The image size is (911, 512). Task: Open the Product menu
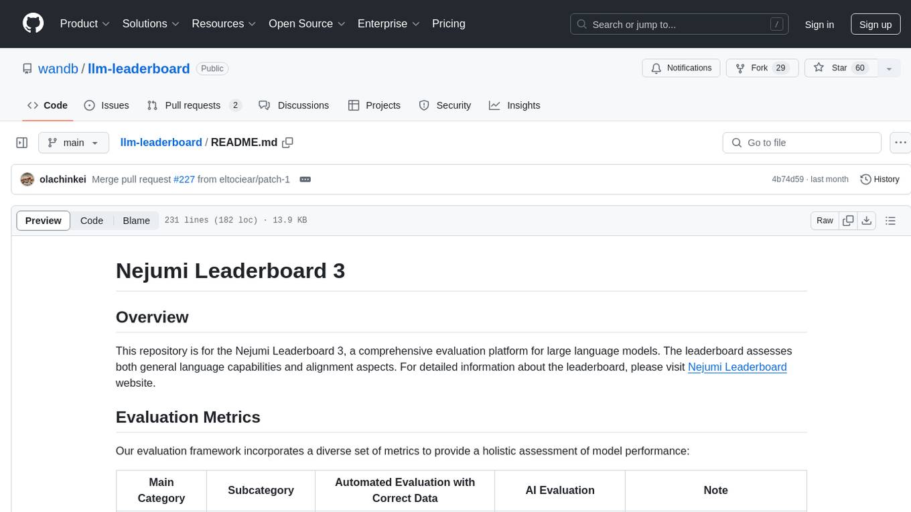tap(85, 23)
